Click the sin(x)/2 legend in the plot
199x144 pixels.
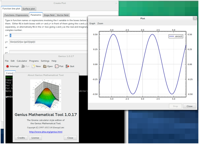pyautogui.click(x=176, y=36)
